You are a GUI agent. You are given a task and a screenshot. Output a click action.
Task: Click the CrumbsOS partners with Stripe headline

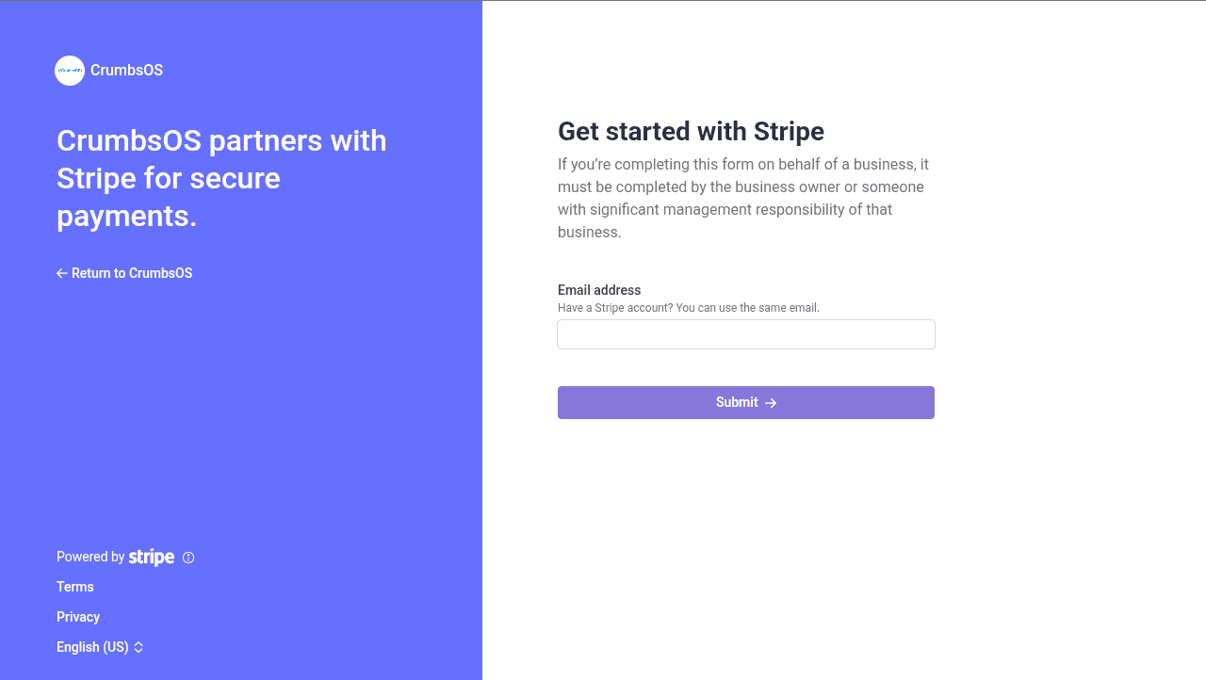pos(221,178)
